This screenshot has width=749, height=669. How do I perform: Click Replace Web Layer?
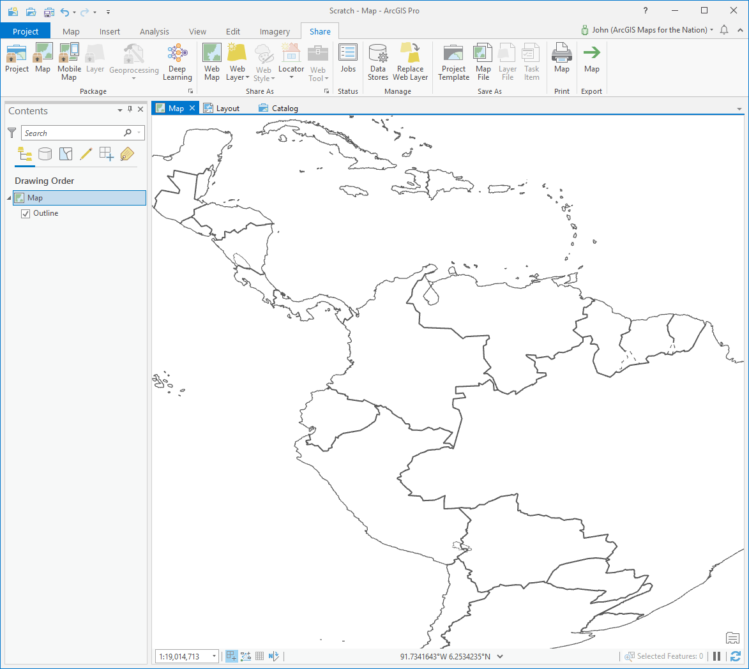411,61
